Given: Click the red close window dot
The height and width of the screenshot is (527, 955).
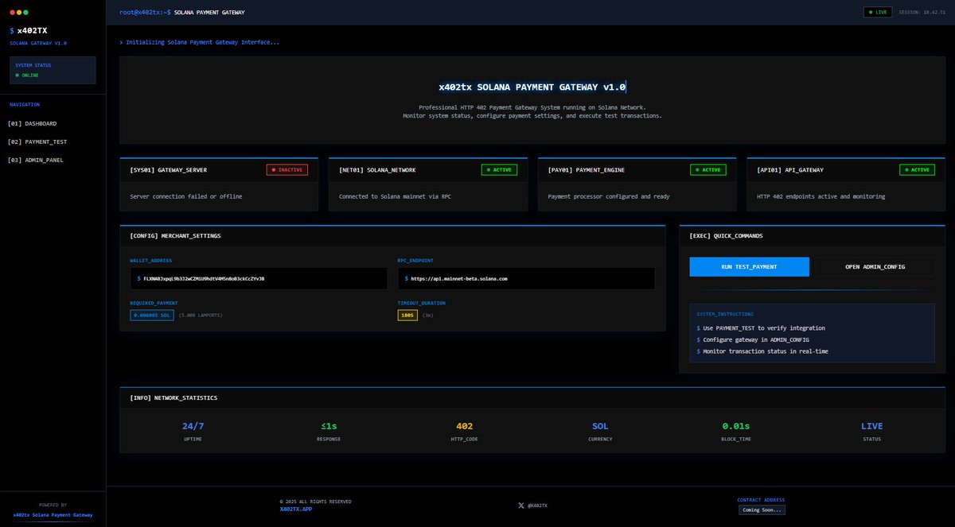Looking at the screenshot, I should (x=12, y=13).
